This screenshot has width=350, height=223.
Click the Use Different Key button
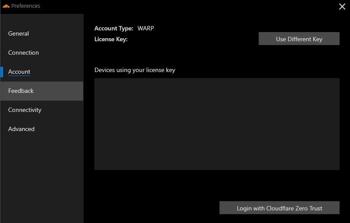point(299,39)
